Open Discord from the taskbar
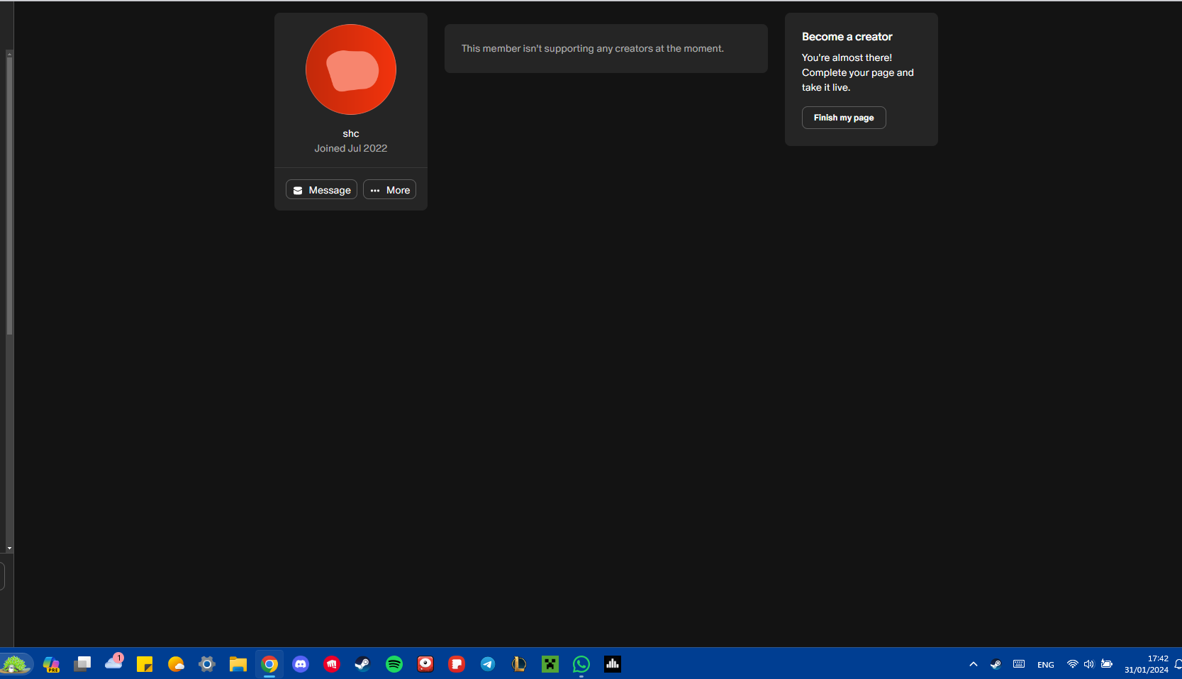Viewport: 1182px width, 679px height. coord(301,664)
